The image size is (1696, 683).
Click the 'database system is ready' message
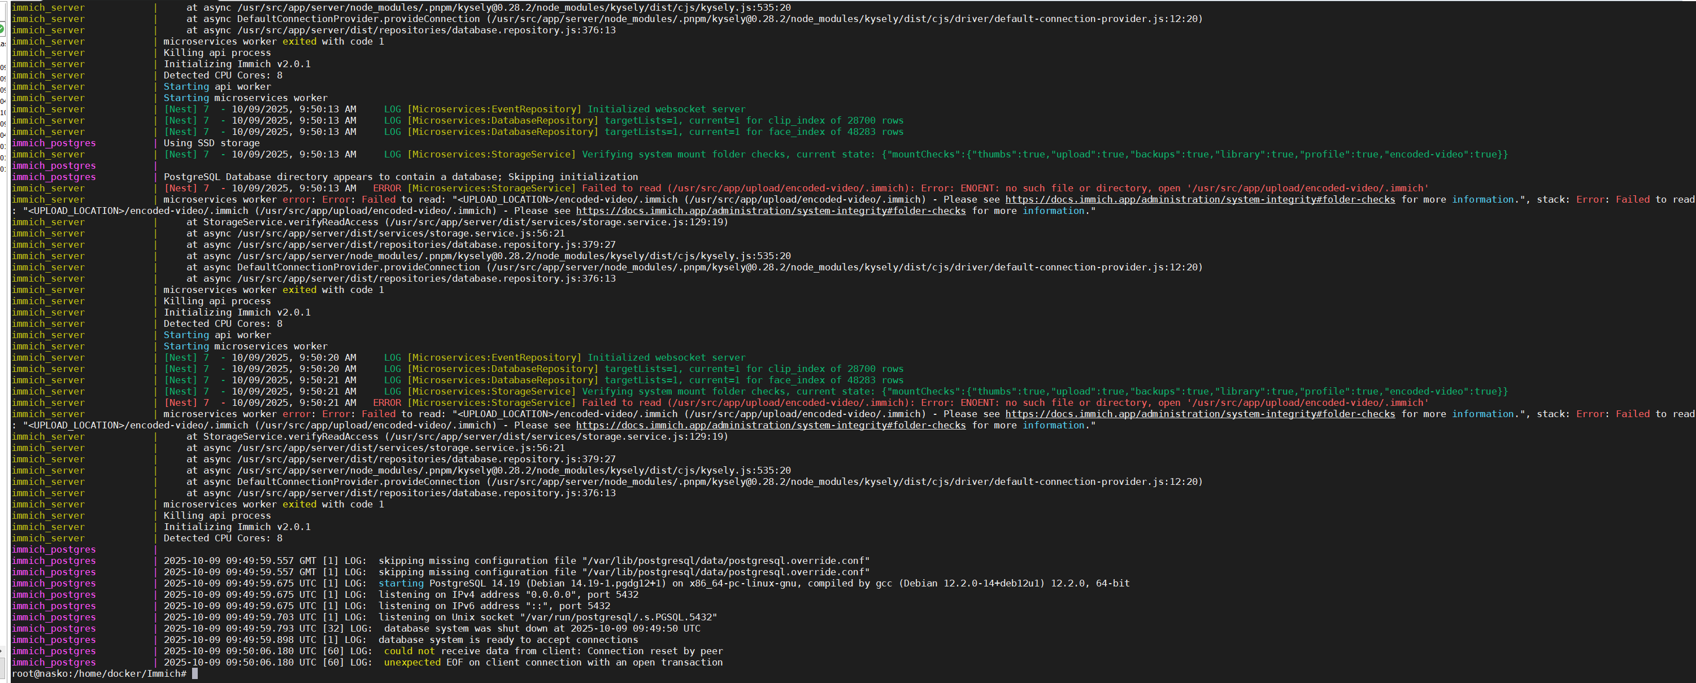[x=508, y=640]
